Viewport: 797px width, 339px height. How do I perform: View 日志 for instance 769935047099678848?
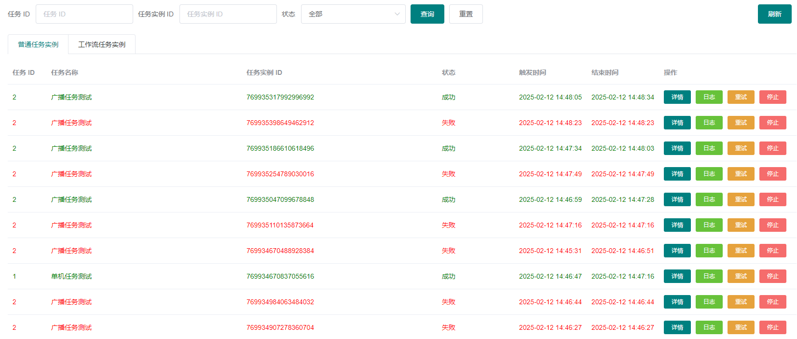(709, 199)
